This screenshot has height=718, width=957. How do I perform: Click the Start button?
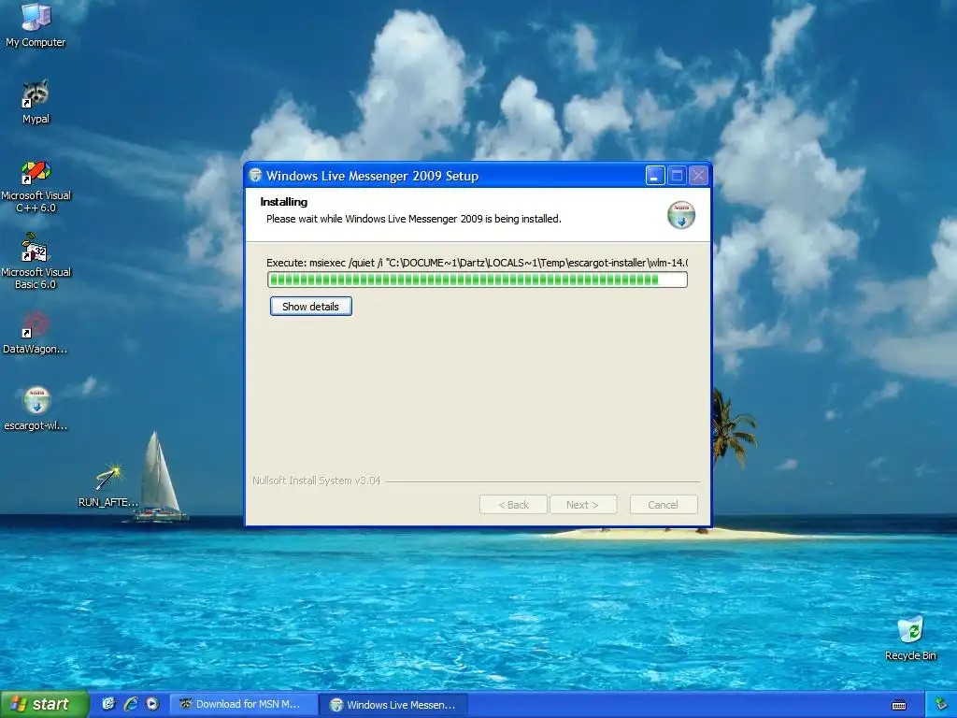pos(44,704)
